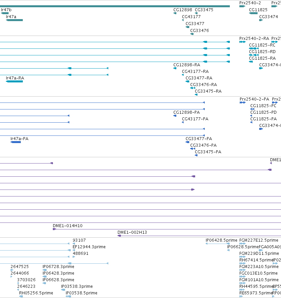Select transcript Prx2540-2-RA
This screenshot has width=281, height=298.
click(243, 42)
